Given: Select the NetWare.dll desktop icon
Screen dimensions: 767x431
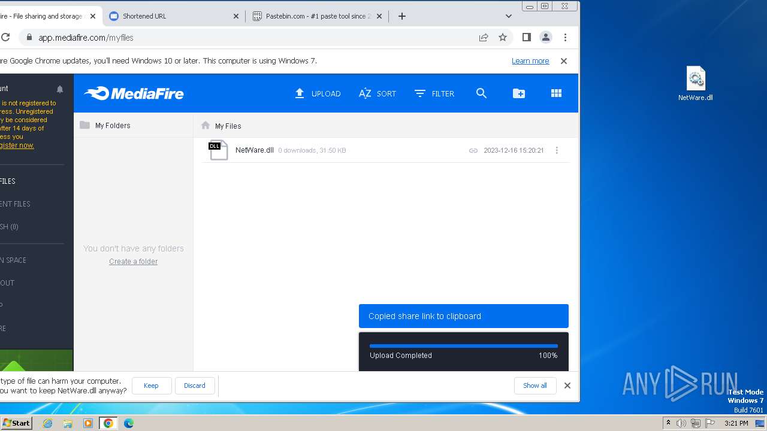Looking at the screenshot, I should [x=696, y=84].
